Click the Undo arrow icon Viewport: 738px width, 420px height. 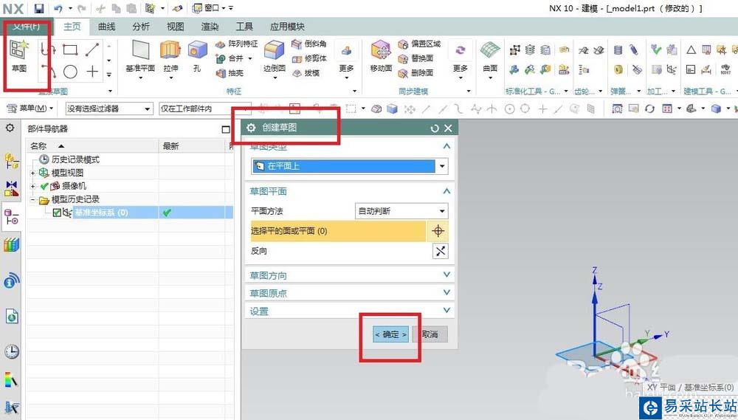pyautogui.click(x=58, y=8)
